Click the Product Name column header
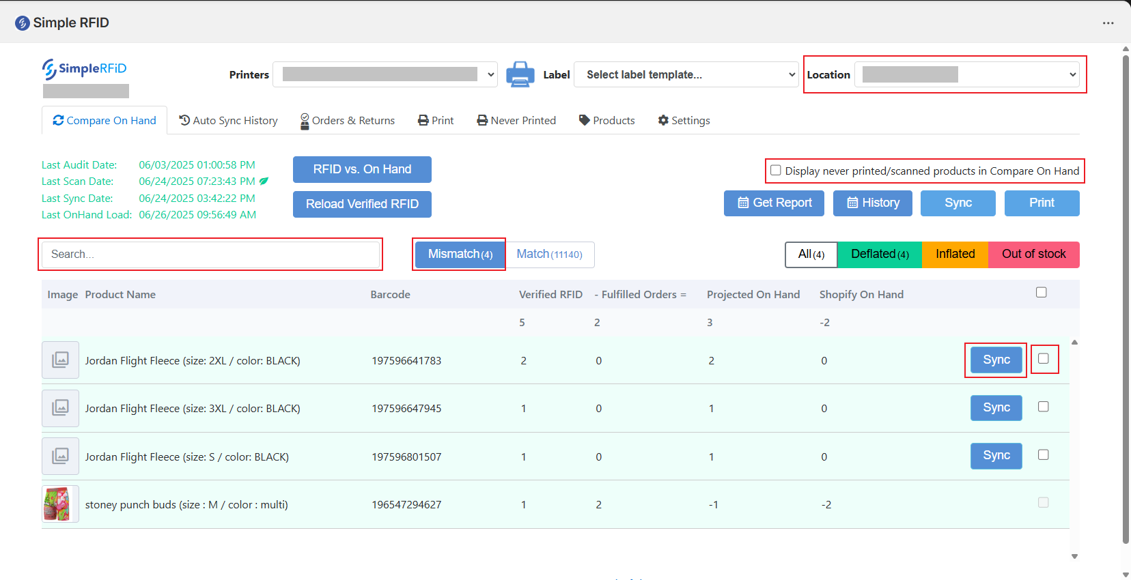 click(x=120, y=295)
